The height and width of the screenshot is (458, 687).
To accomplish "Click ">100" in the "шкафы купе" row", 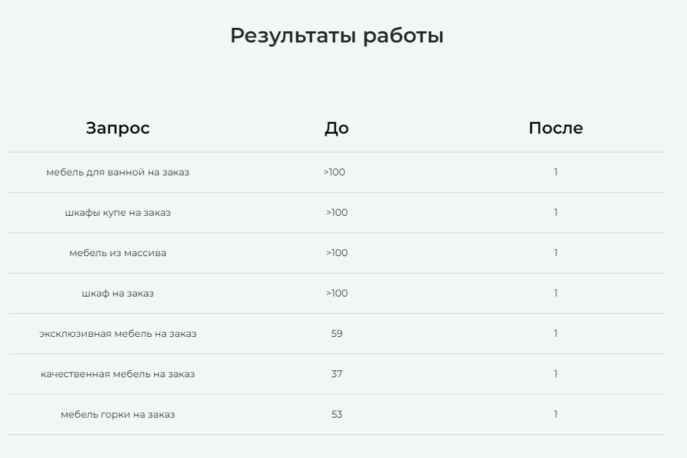I will click(337, 212).
